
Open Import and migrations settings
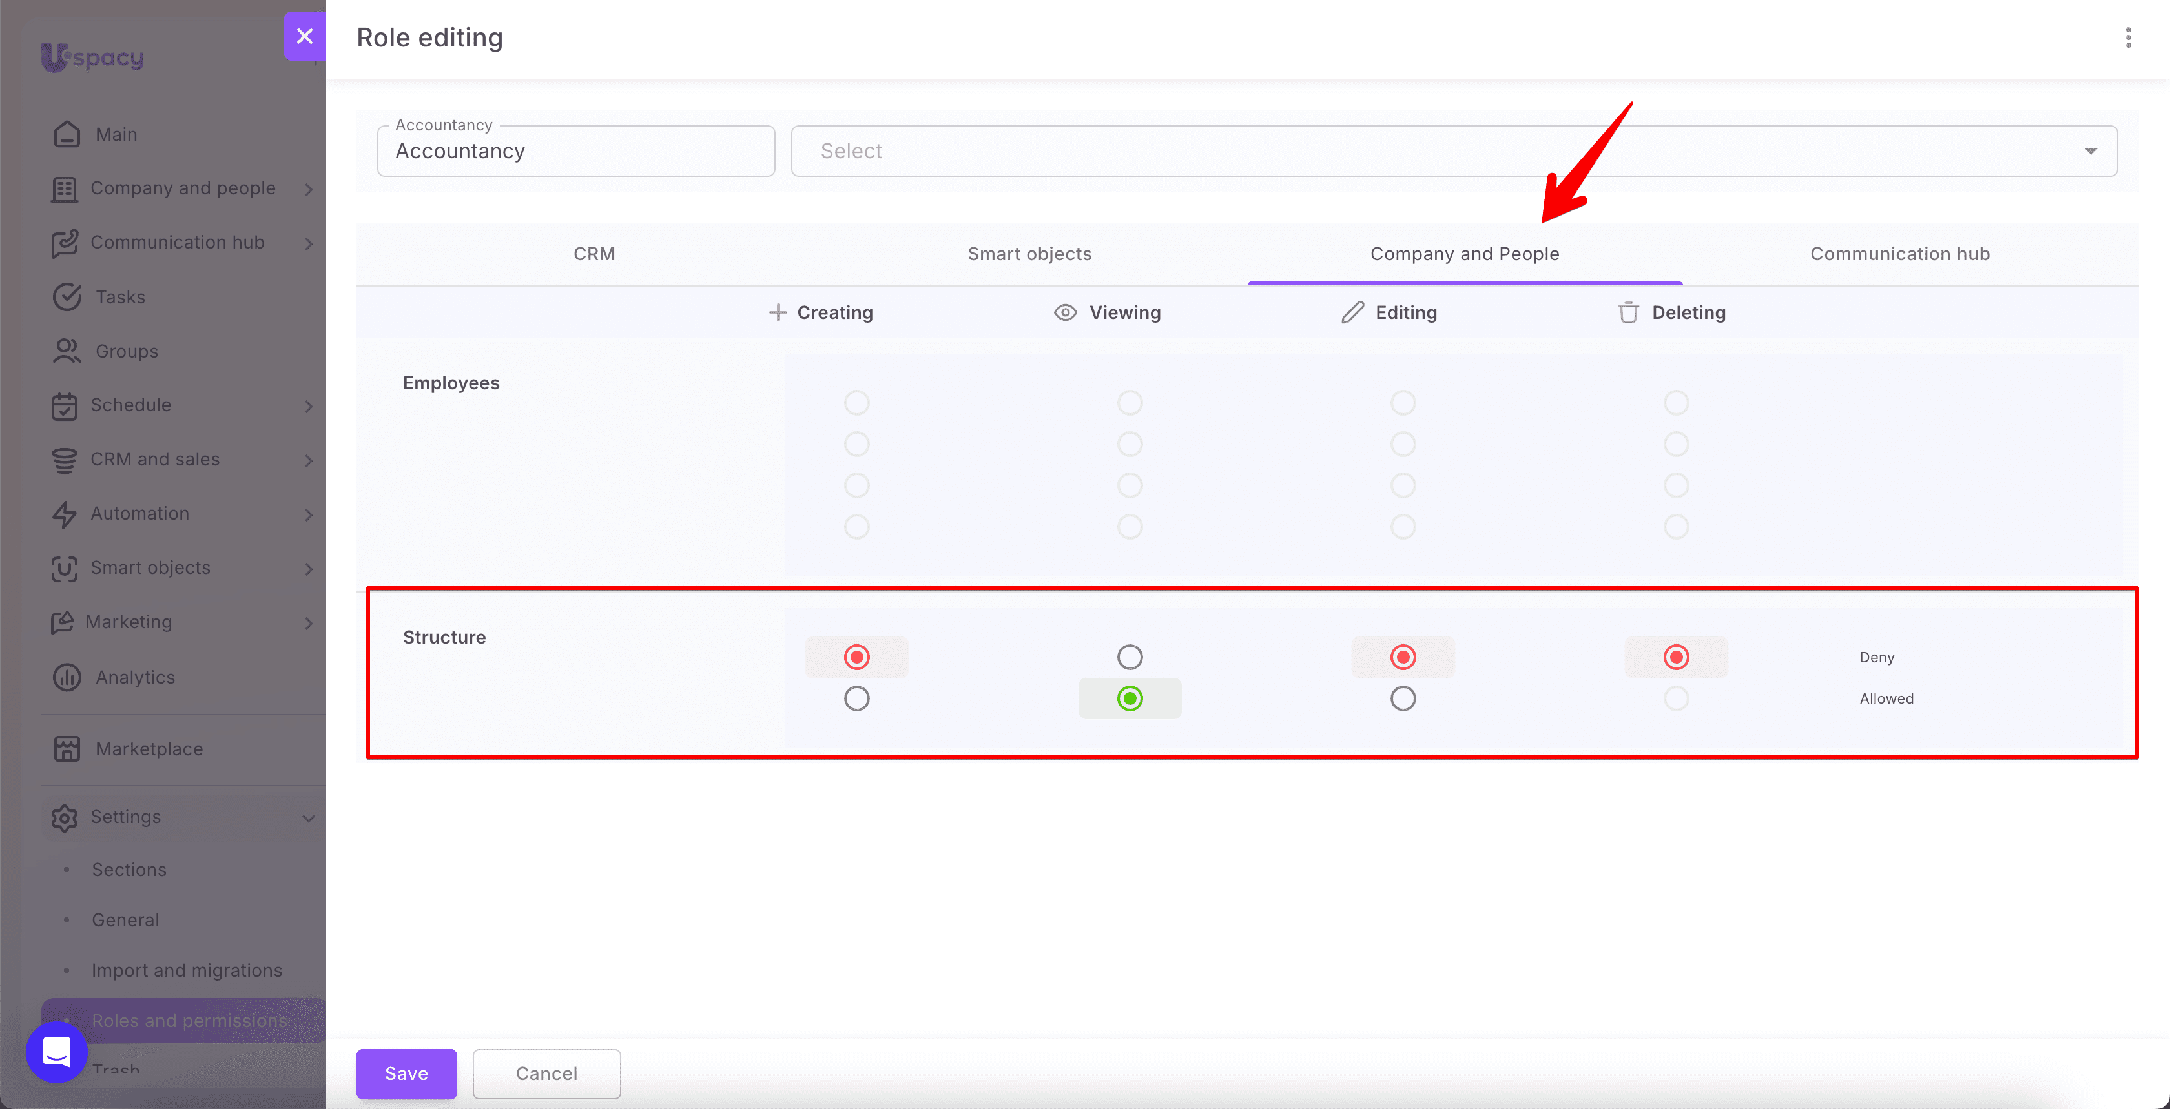(187, 970)
